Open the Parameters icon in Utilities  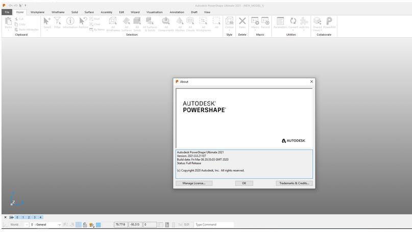click(x=280, y=21)
